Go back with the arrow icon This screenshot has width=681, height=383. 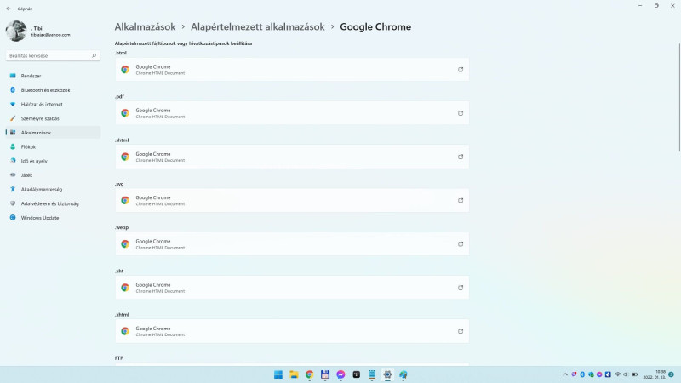(x=9, y=9)
